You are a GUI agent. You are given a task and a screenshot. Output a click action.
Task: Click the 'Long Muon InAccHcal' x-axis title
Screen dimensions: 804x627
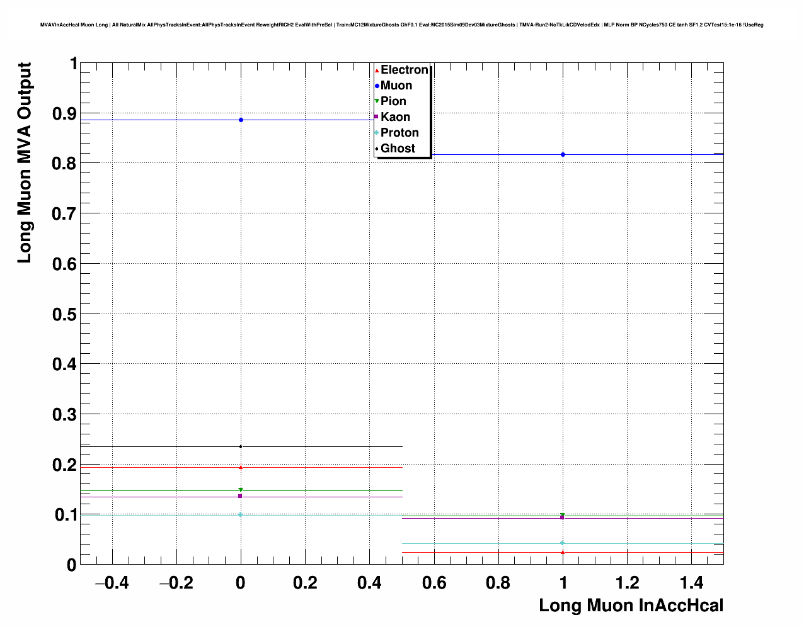(631, 606)
